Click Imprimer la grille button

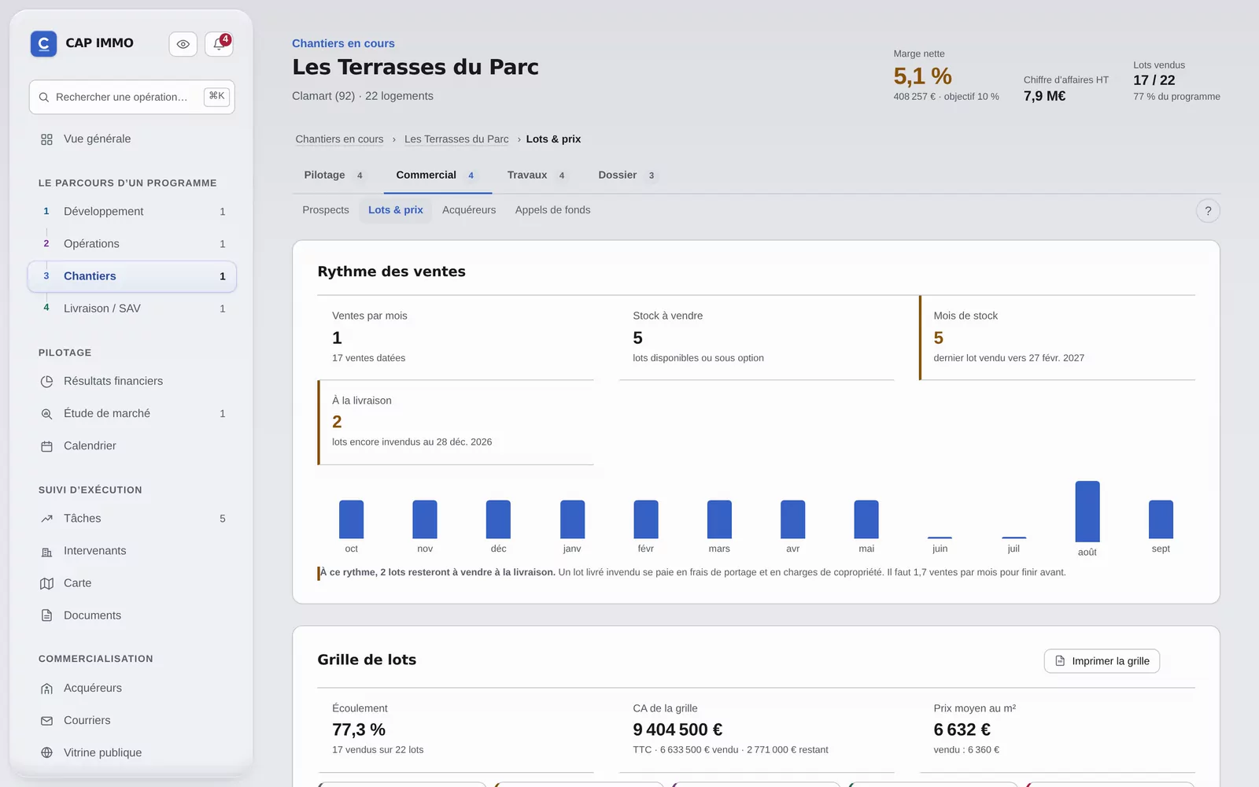[x=1102, y=661]
